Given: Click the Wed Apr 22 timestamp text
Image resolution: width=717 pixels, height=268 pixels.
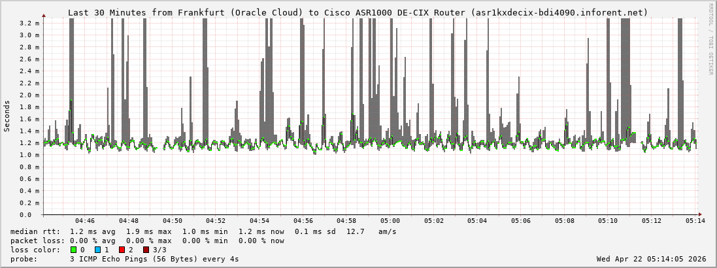Looking at the screenshot, I should (651, 259).
